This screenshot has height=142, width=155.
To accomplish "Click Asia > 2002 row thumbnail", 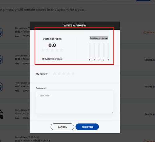I will pyautogui.click(x=2, y=114).
